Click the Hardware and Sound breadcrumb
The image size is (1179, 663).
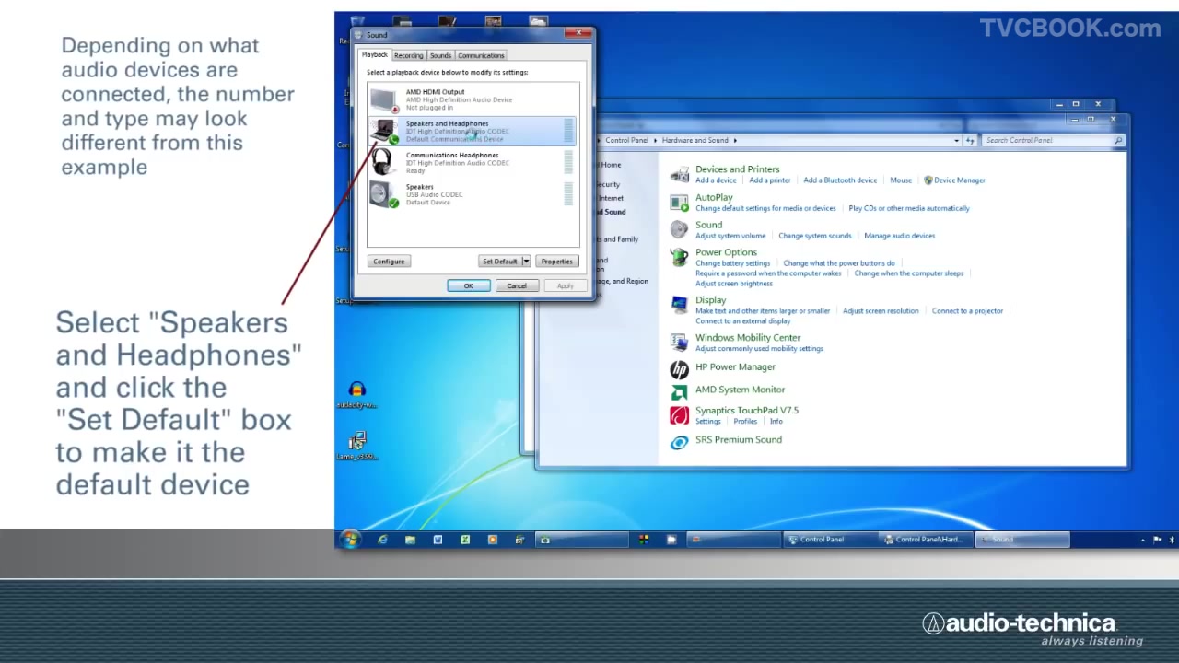(x=695, y=140)
